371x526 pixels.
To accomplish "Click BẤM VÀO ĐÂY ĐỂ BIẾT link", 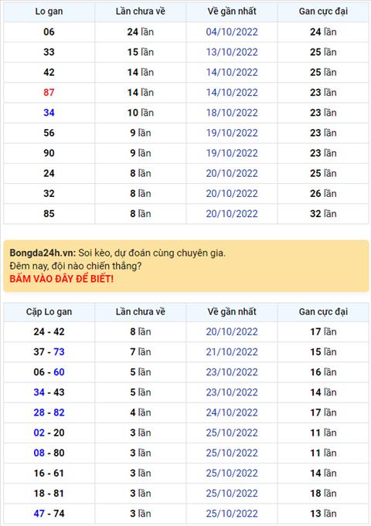I will coord(61,279).
